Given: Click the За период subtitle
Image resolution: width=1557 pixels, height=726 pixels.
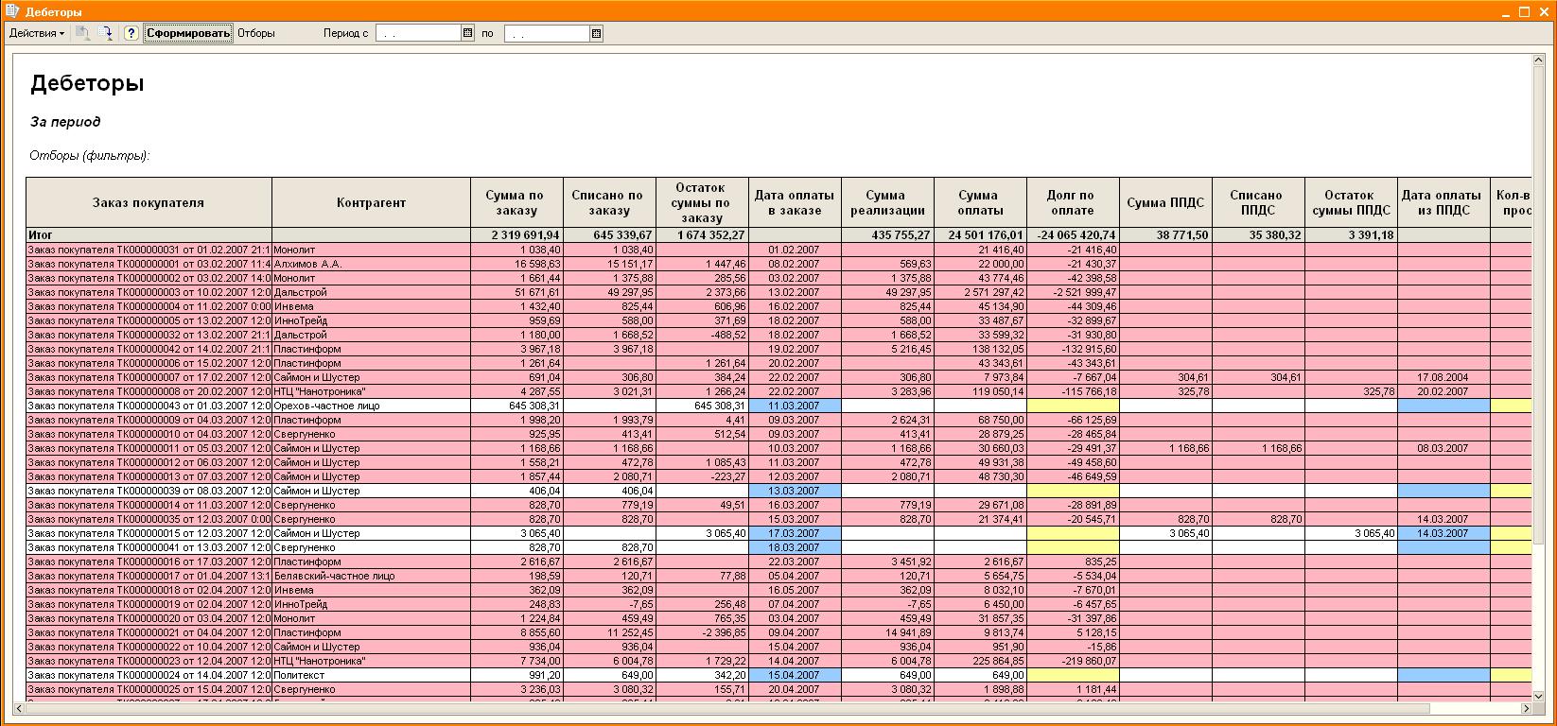Looking at the screenshot, I should coord(65,122).
